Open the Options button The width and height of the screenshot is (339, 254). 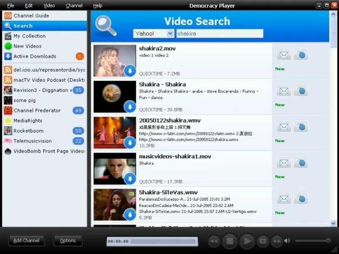68,240
